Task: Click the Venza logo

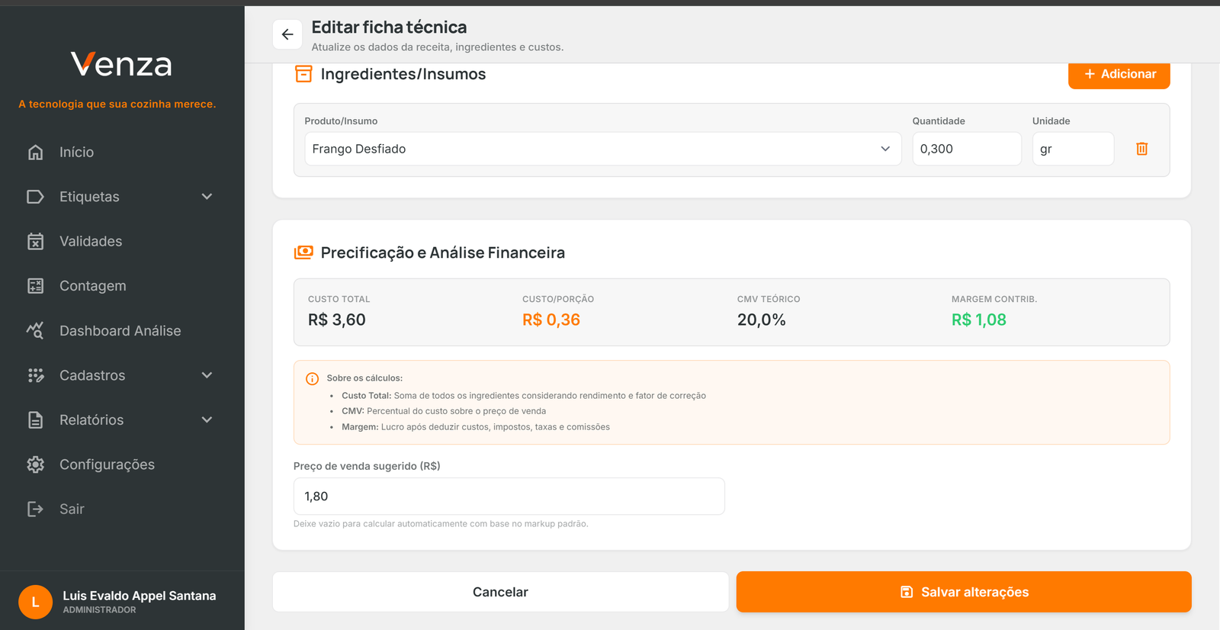Action: [x=121, y=65]
